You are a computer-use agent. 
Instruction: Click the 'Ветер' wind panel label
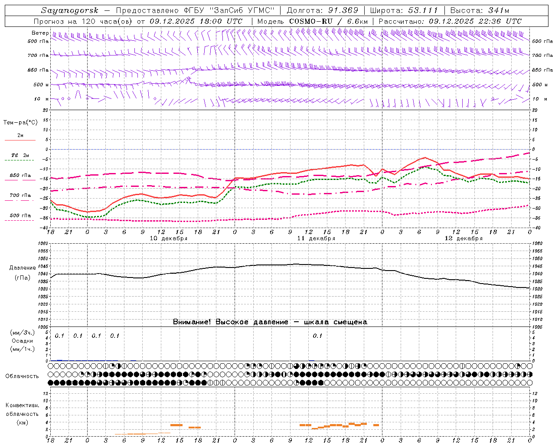[x=40, y=33]
